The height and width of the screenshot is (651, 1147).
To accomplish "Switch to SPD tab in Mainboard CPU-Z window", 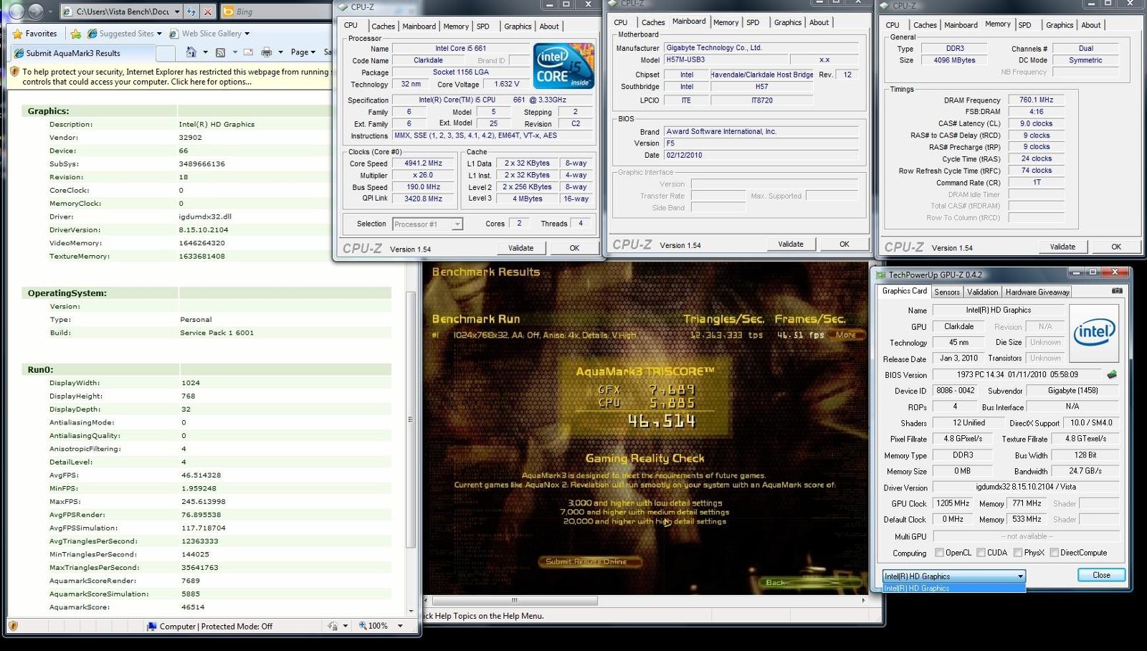I will (753, 23).
